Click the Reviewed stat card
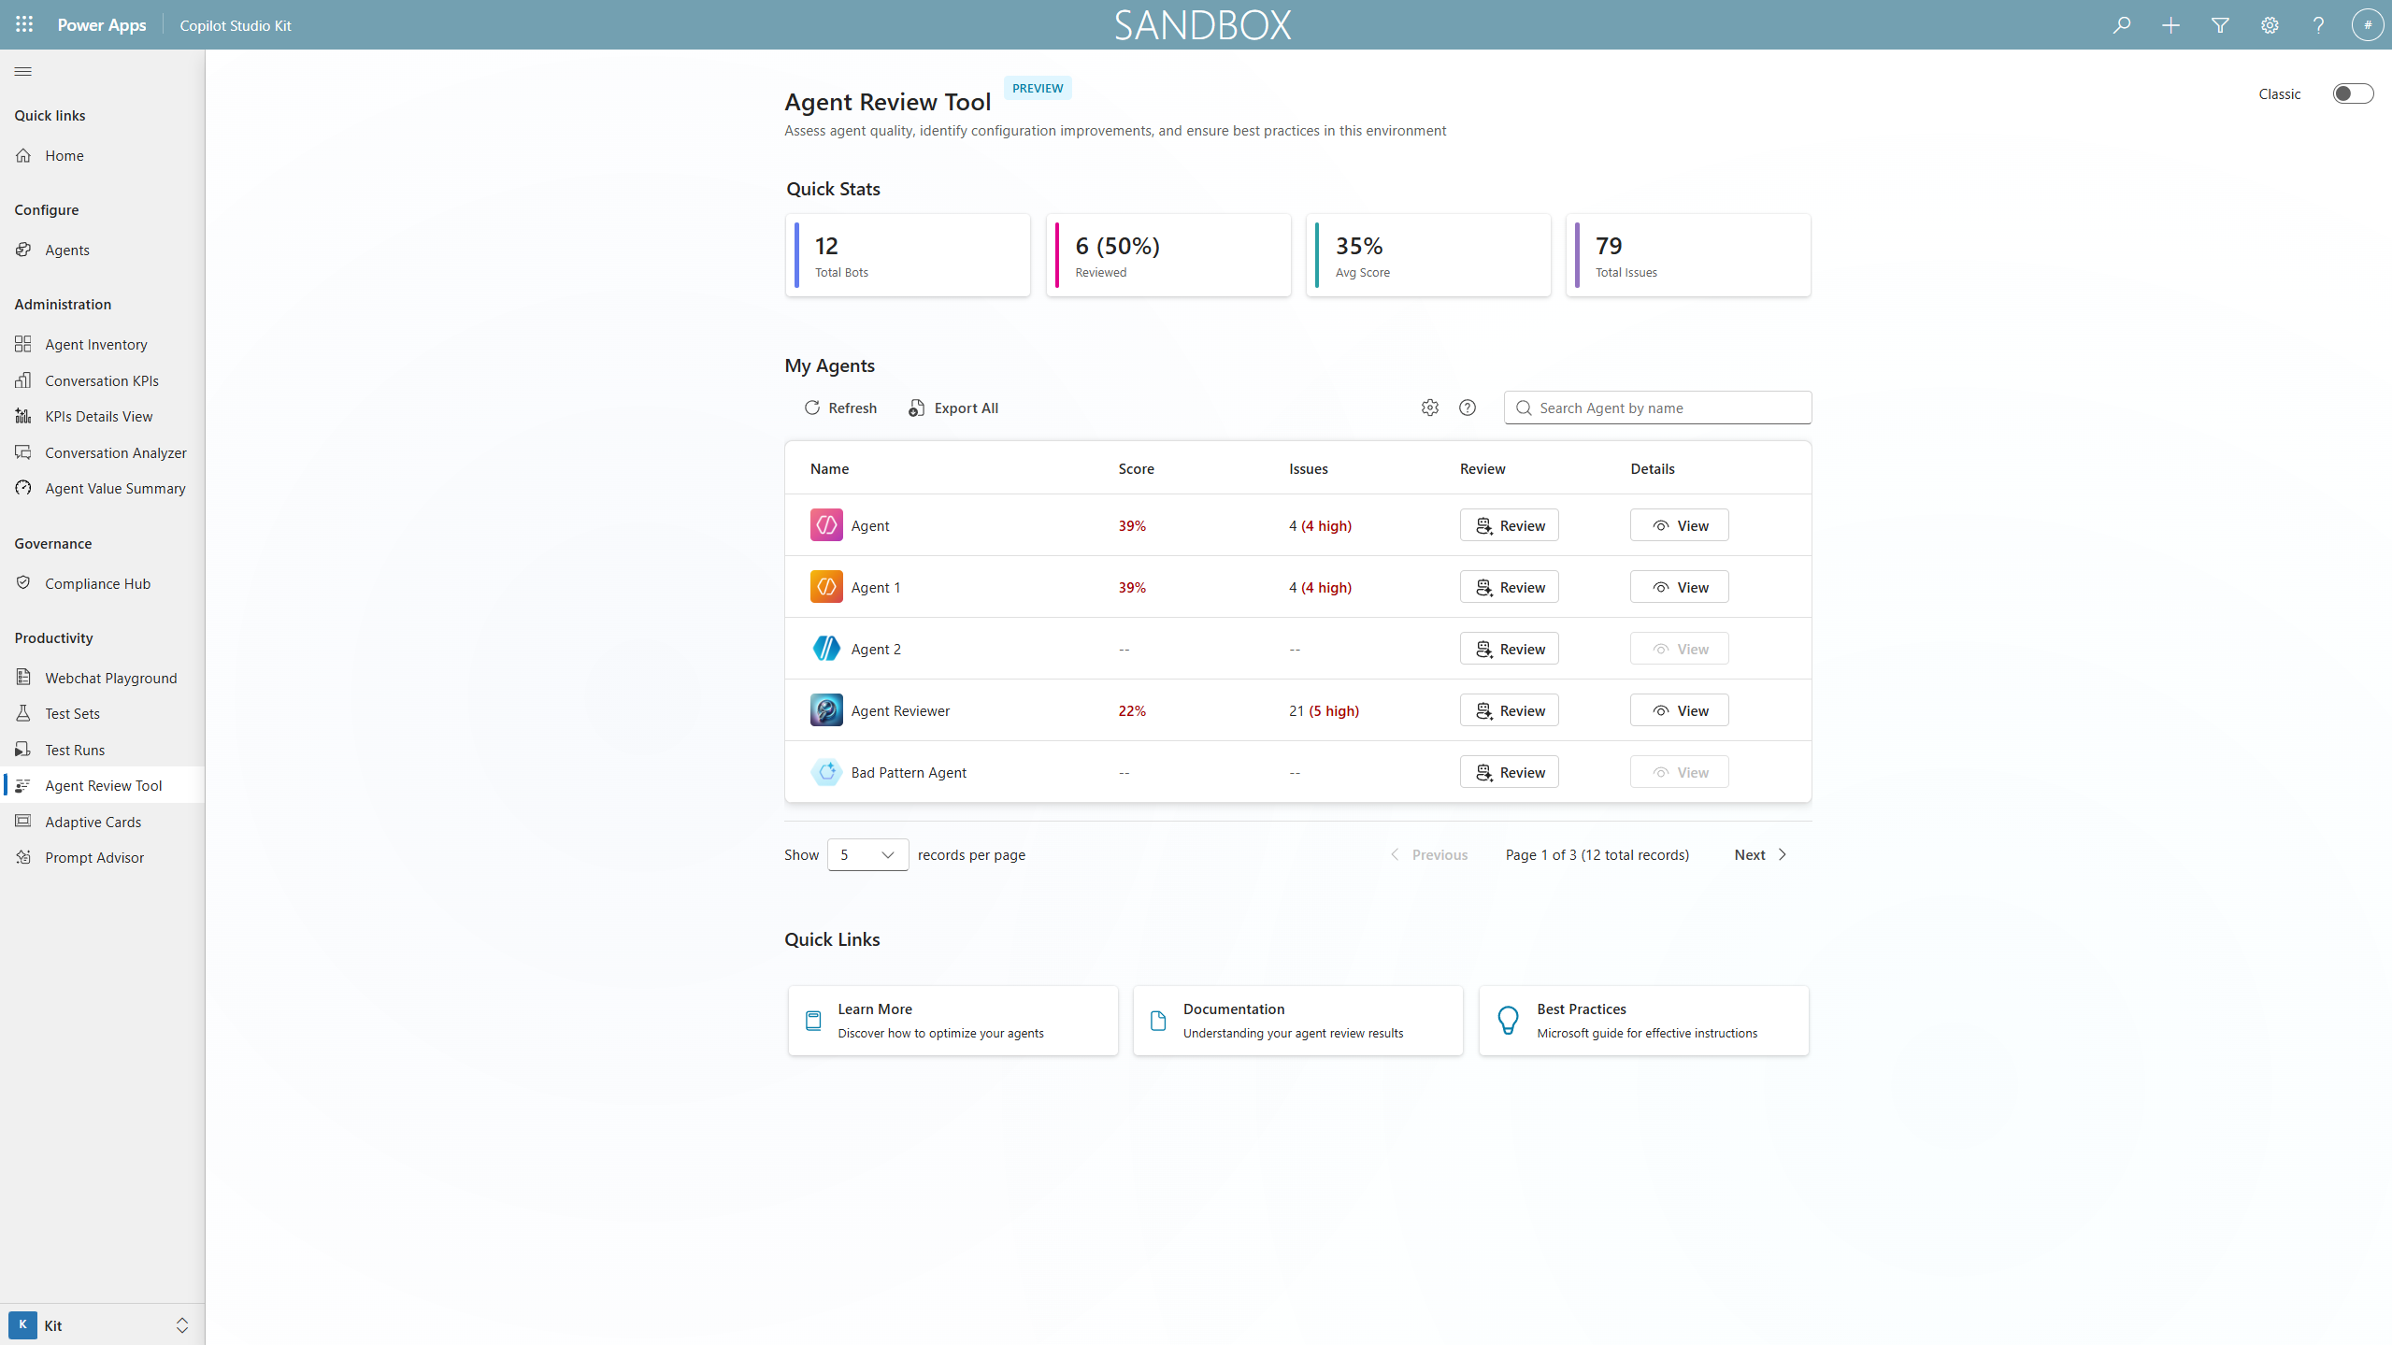This screenshot has height=1345, width=2392. pos(1168,255)
